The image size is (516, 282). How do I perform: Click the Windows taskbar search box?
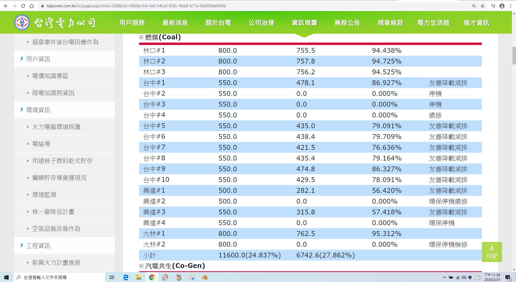tap(59, 277)
